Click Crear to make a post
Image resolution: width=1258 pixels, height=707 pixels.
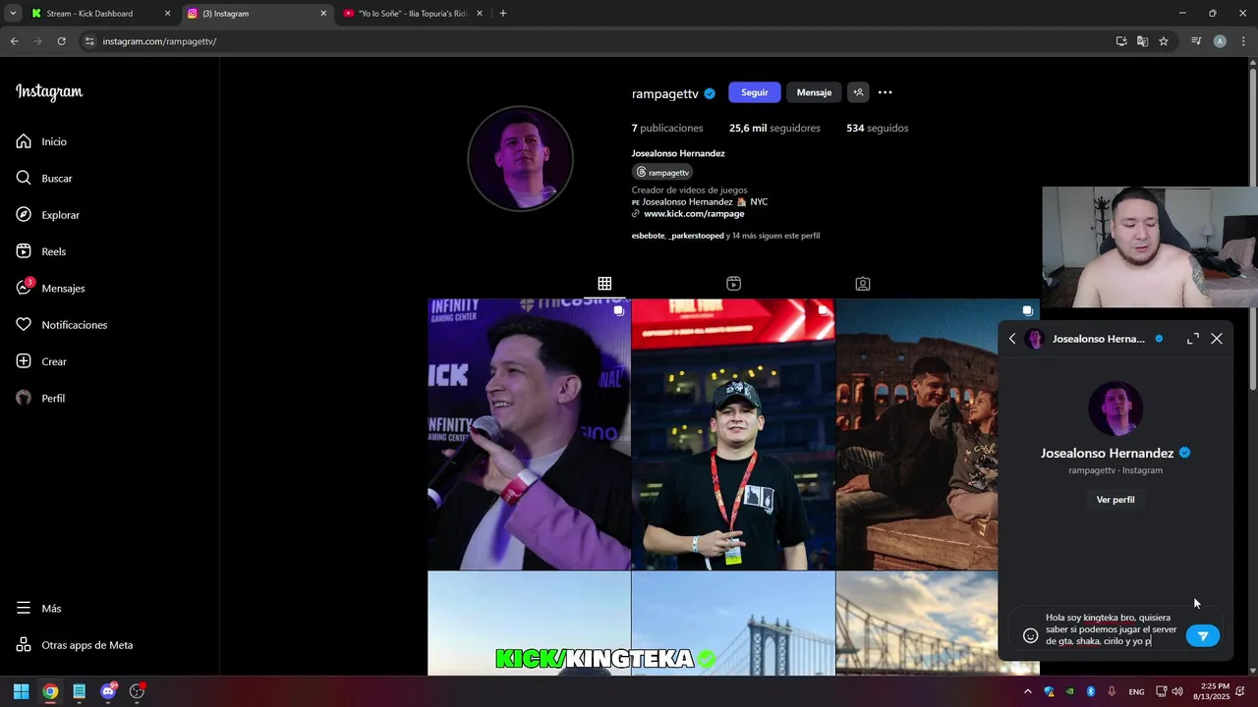41,361
